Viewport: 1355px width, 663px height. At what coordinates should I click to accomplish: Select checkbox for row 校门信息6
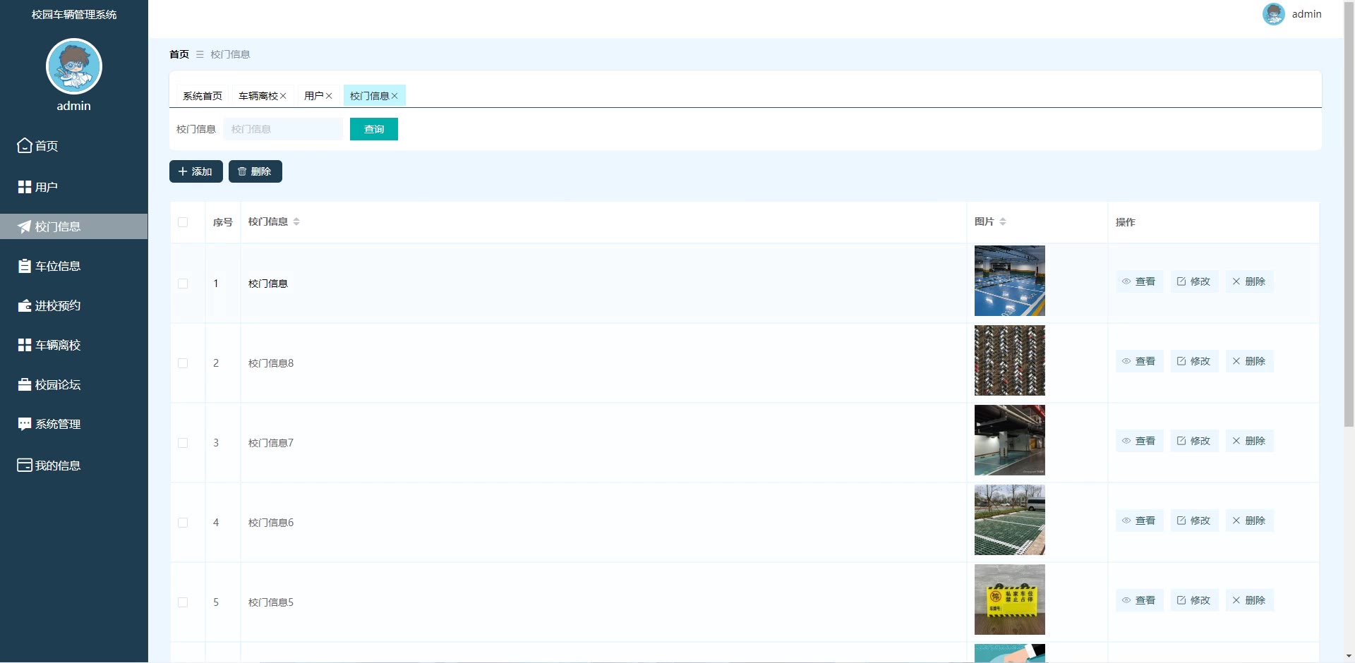click(183, 523)
